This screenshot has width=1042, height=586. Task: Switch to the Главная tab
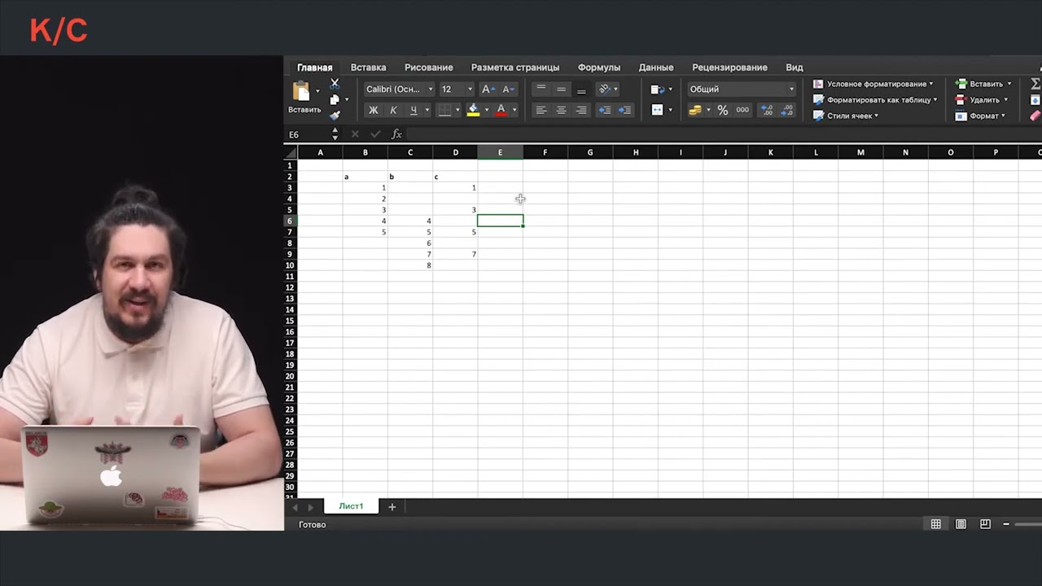coord(314,68)
